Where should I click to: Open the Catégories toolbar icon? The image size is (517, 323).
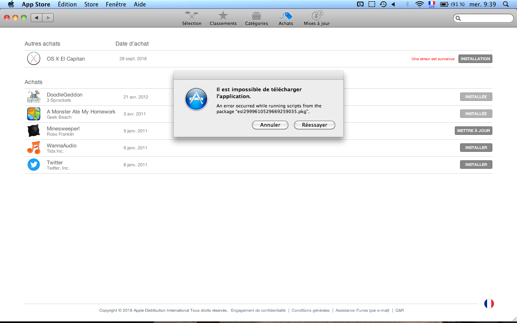coord(256,19)
